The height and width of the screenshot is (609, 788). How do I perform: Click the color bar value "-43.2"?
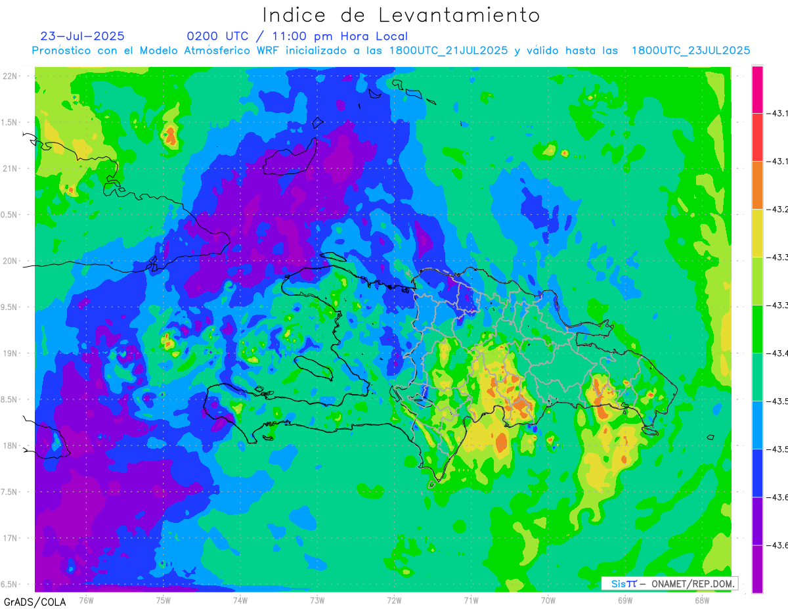click(x=779, y=210)
